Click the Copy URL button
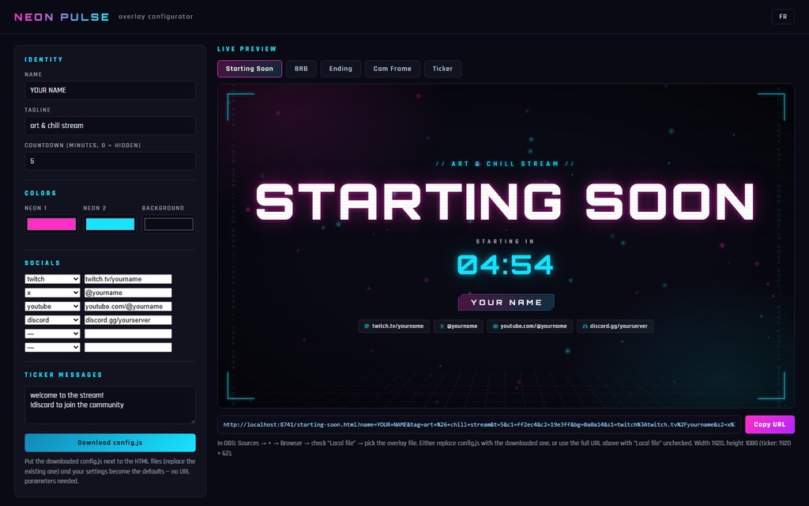 point(769,425)
